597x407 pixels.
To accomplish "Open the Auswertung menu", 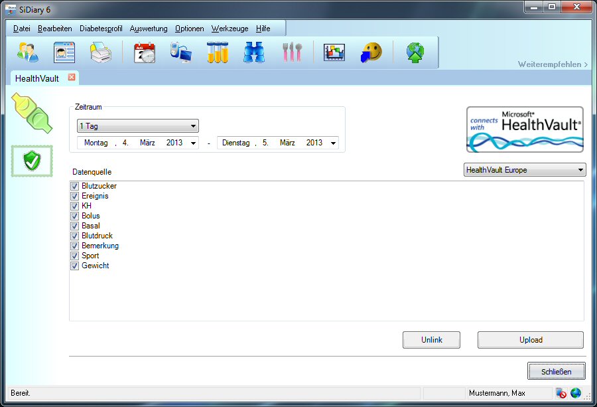I will [x=149, y=29].
